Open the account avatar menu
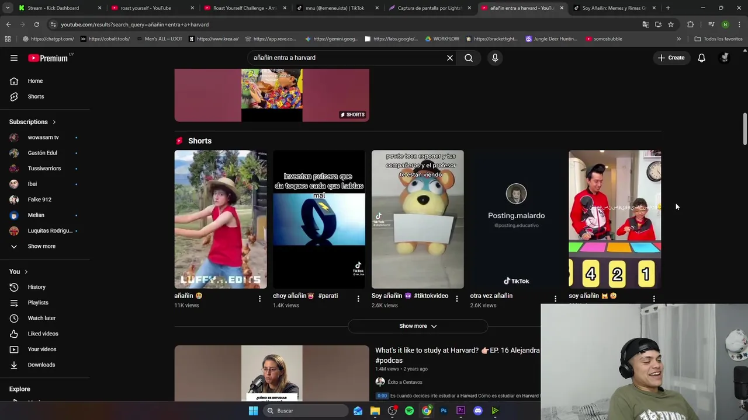Screen dimensions: 748x420 tap(725, 58)
